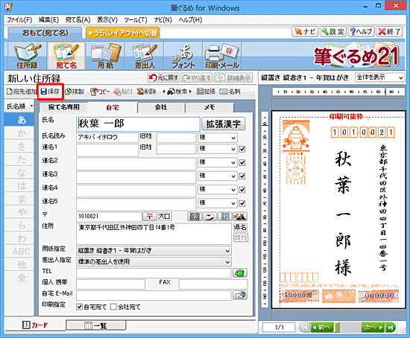Open honorific dropdown for 連名1

coord(217,149)
